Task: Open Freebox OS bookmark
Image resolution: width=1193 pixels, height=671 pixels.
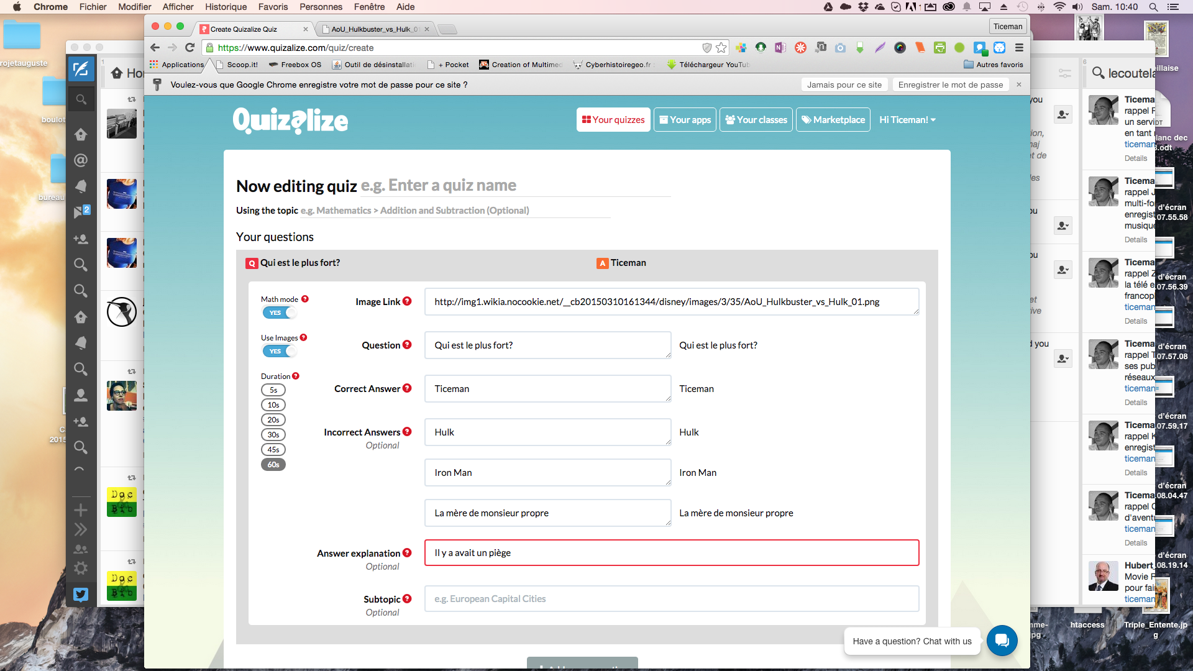Action: (295, 65)
